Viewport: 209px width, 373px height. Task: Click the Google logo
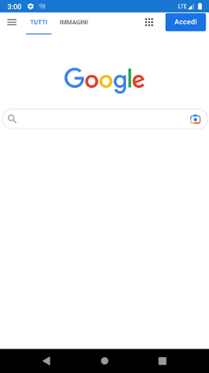tap(104, 80)
